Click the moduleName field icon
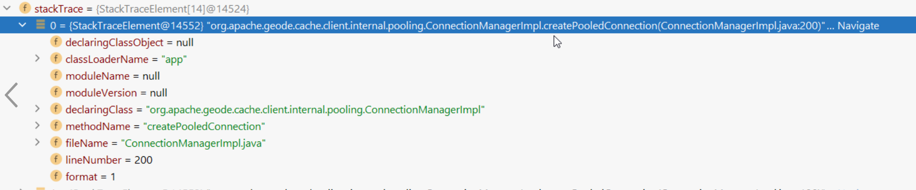The height and width of the screenshot is (190, 916). coord(56,76)
